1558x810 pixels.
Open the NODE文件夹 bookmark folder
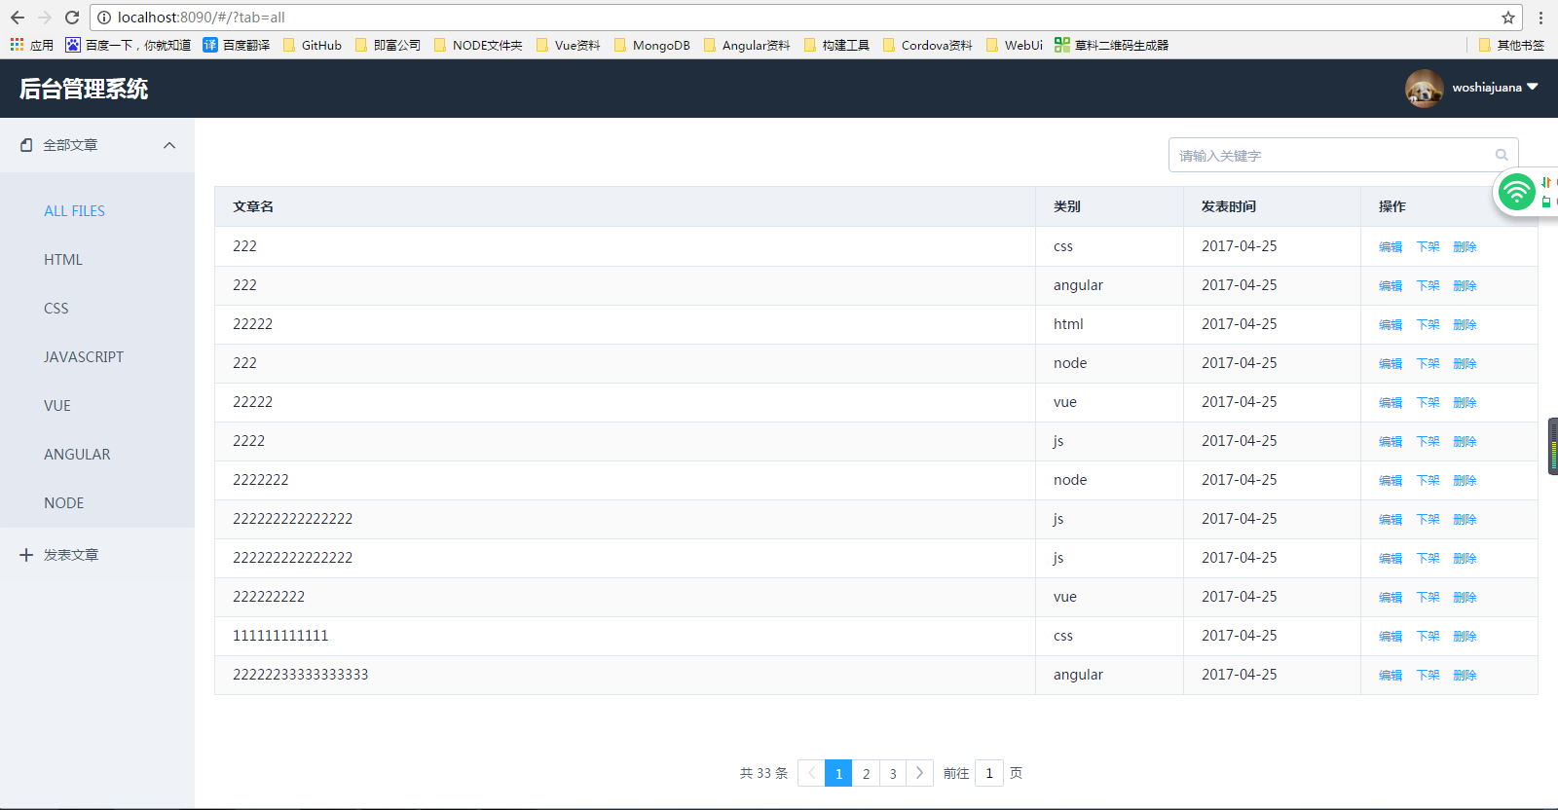click(478, 45)
